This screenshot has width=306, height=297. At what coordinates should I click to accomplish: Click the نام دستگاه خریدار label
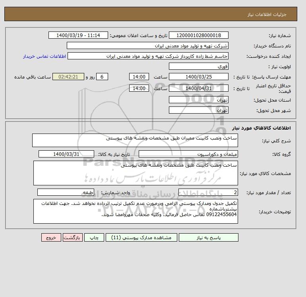272,46
